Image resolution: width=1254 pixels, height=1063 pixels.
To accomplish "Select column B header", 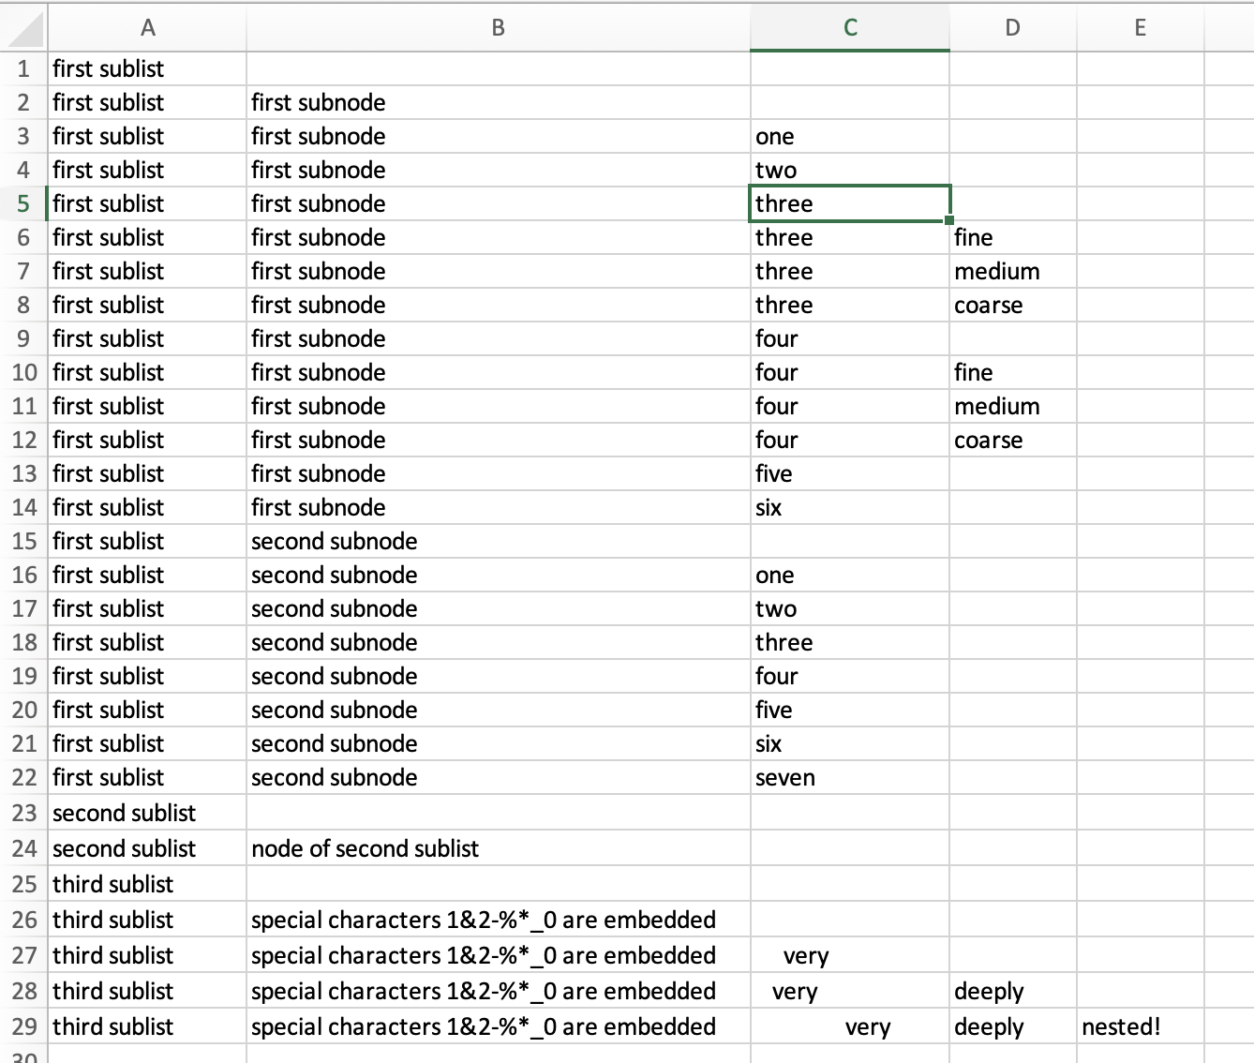I will coord(499,28).
